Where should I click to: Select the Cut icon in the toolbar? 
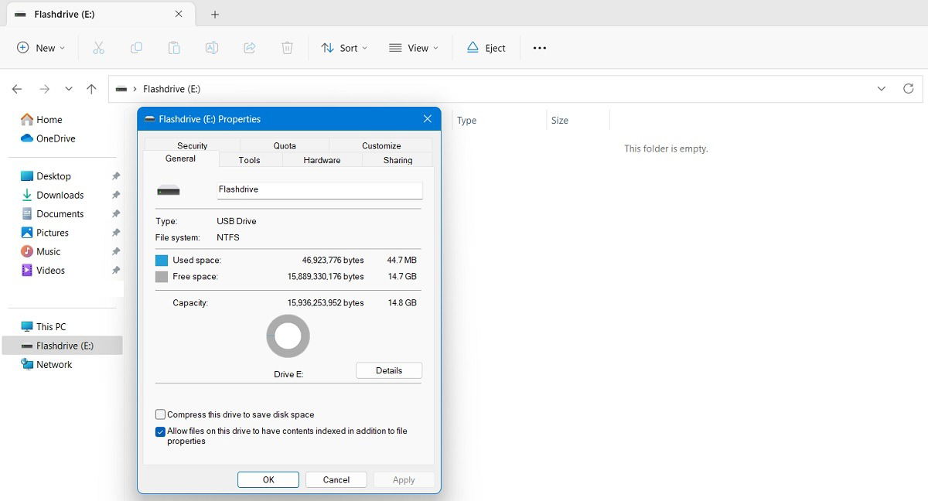tap(98, 47)
